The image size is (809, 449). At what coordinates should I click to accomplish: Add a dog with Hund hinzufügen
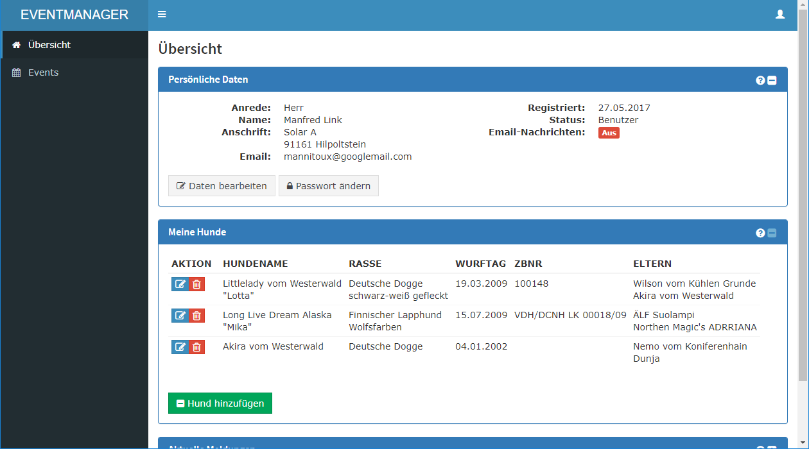click(220, 403)
